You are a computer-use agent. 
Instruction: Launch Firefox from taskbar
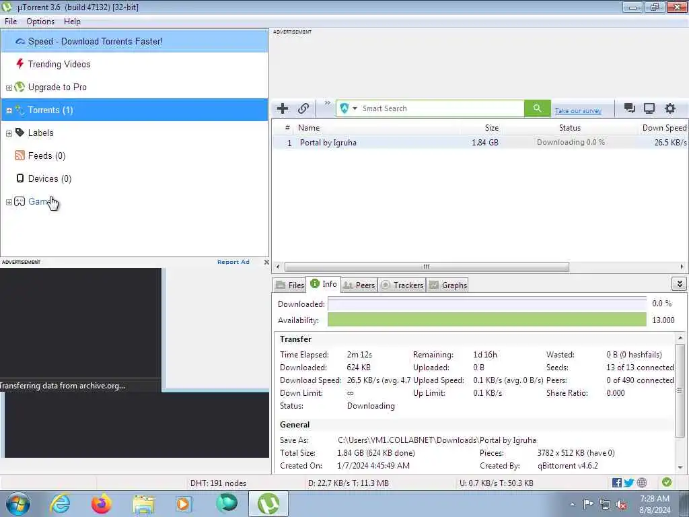(x=101, y=504)
